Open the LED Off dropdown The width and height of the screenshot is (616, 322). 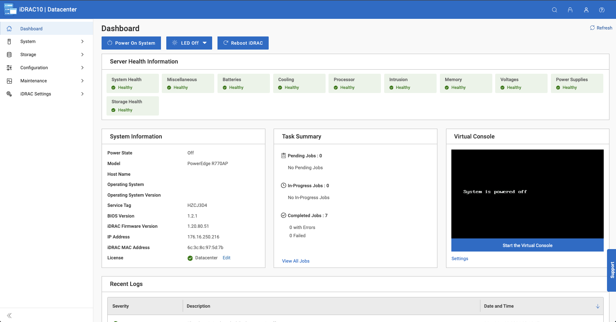189,43
